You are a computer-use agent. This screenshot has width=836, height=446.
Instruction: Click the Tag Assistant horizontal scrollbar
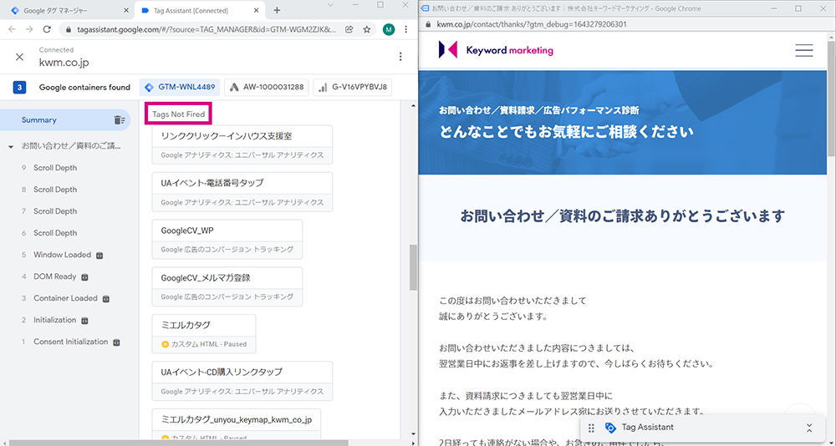pos(179,443)
